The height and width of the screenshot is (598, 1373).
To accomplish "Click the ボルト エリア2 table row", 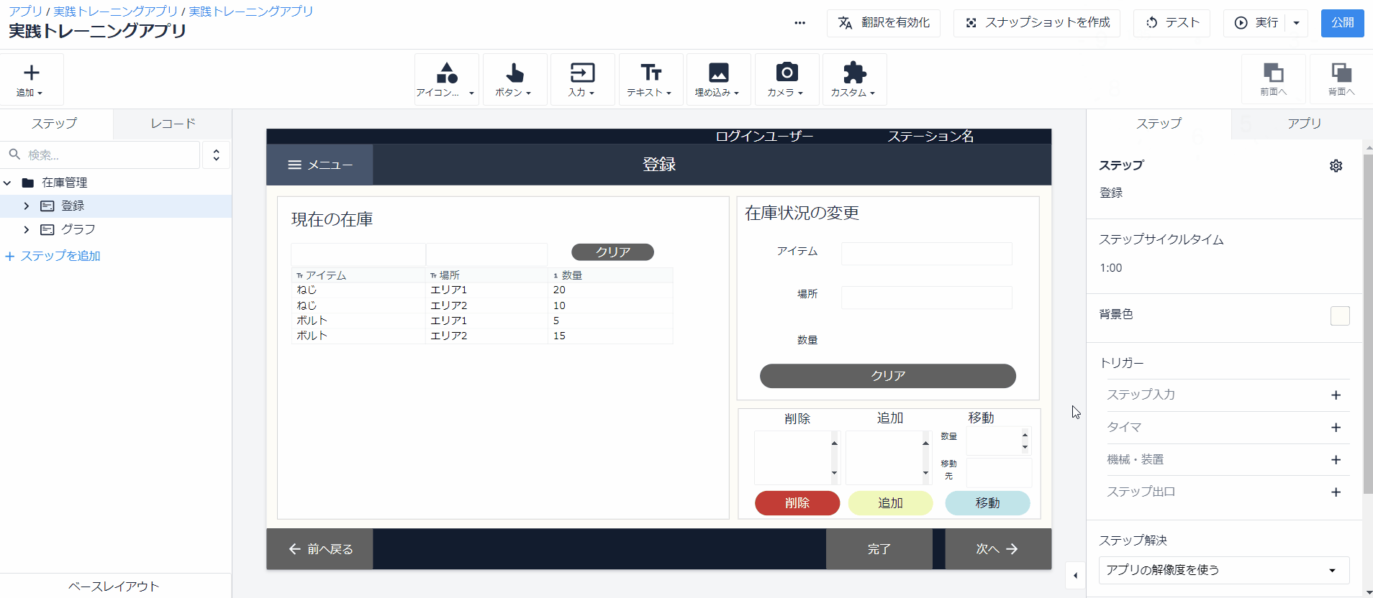I will pyautogui.click(x=482, y=336).
